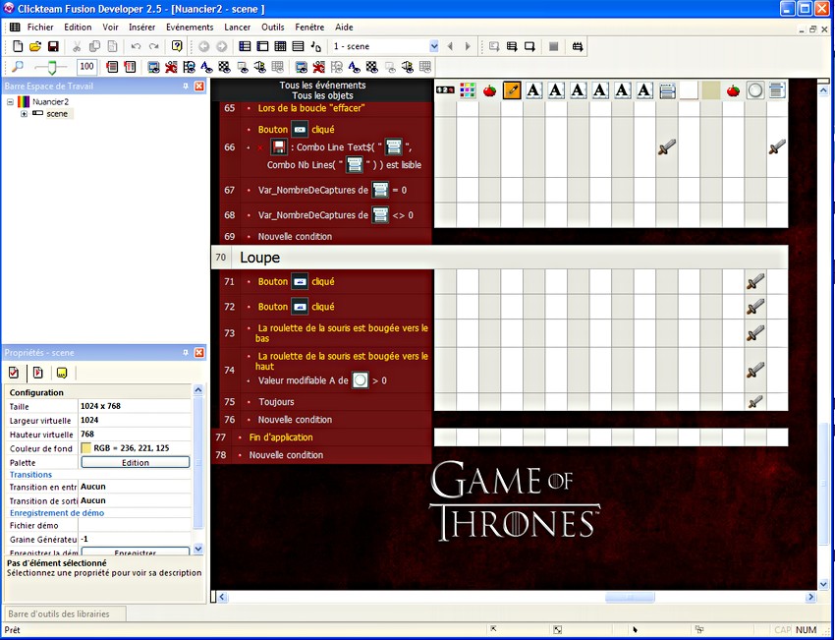This screenshot has height=640, width=835.
Task: Click the Edition button next to Palette
Action: [x=136, y=462]
